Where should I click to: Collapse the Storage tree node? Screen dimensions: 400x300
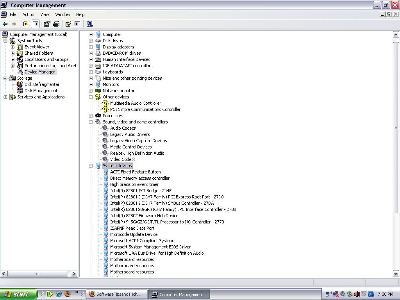click(x=5, y=78)
